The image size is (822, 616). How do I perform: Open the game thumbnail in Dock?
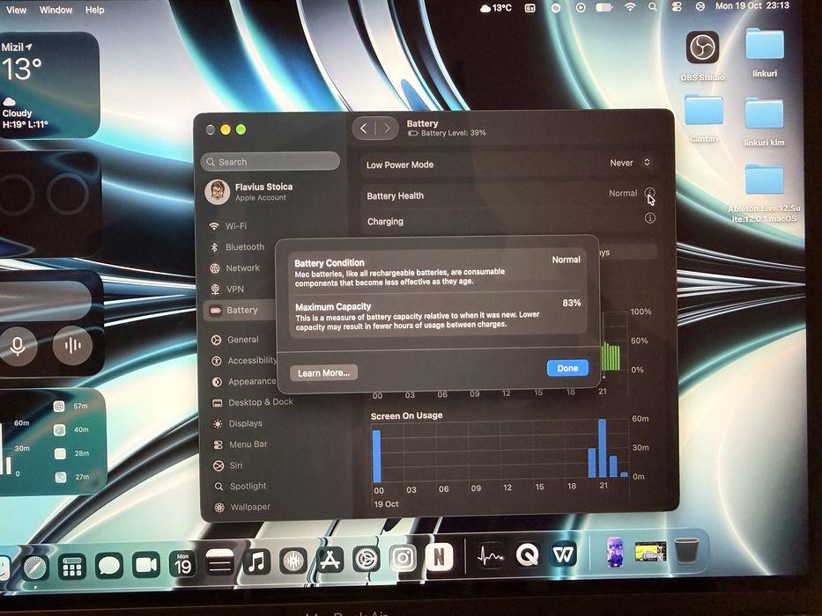[615, 552]
